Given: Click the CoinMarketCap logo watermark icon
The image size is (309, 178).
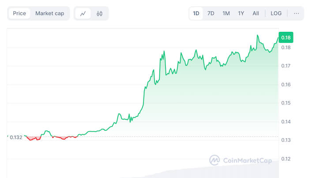Looking at the screenshot, I should coord(215,160).
